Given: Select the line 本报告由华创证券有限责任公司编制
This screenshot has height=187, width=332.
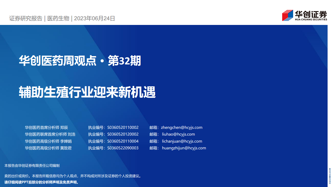Looking at the screenshot, I should [x=32, y=165].
